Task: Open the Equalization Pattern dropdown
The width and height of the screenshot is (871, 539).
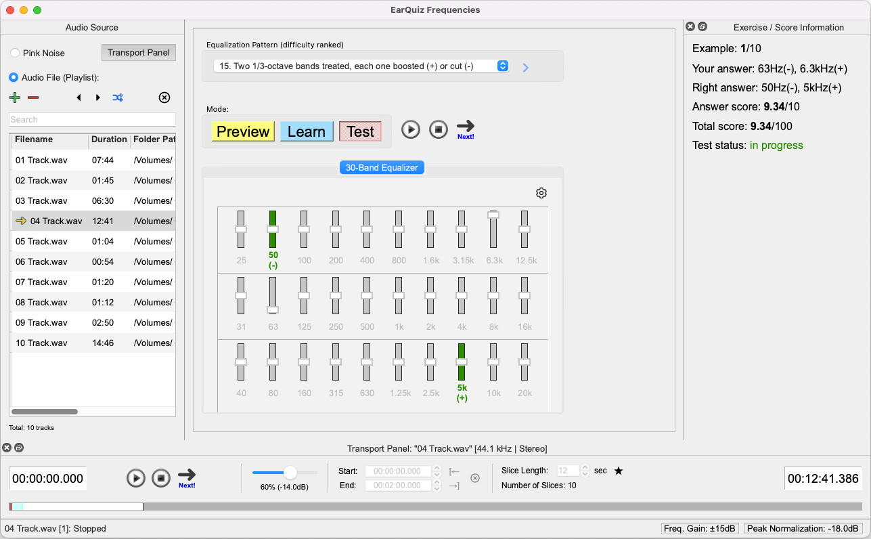Action: (361, 66)
